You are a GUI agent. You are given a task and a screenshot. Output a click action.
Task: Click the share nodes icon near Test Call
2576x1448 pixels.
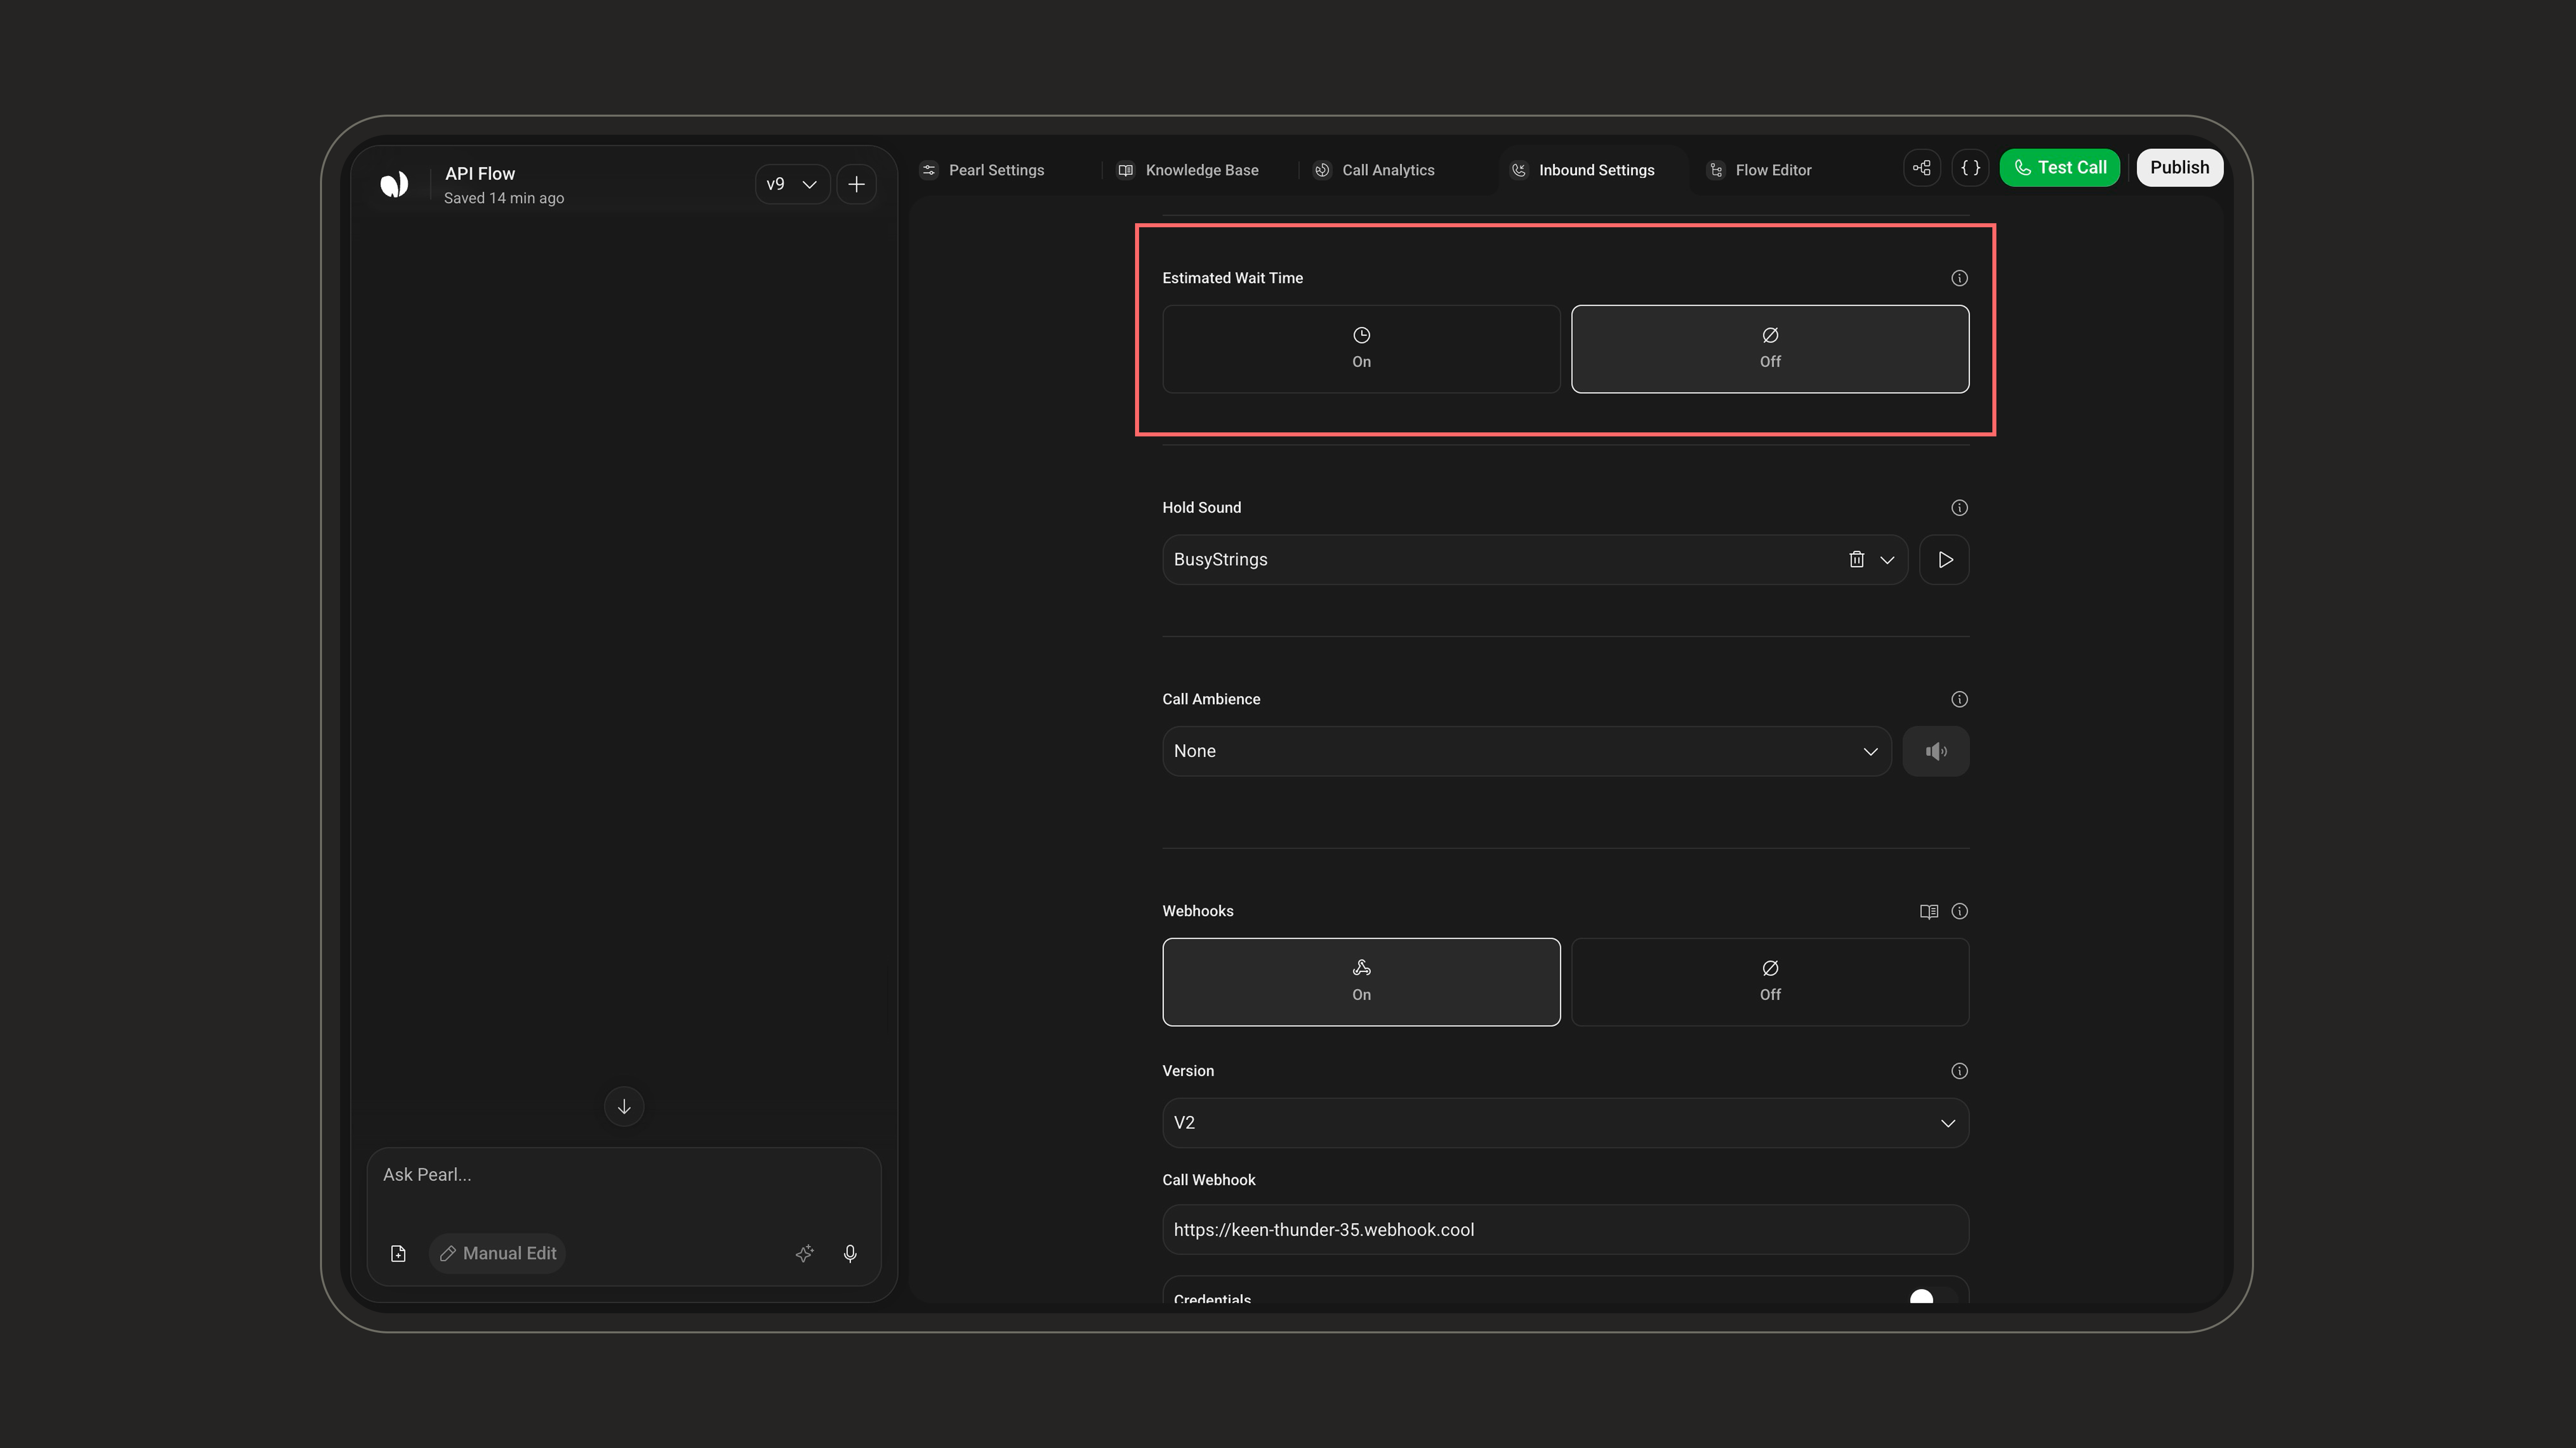(x=1922, y=168)
